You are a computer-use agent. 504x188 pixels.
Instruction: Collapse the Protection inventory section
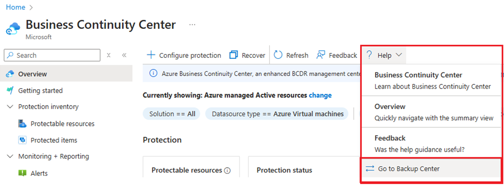(x=10, y=107)
